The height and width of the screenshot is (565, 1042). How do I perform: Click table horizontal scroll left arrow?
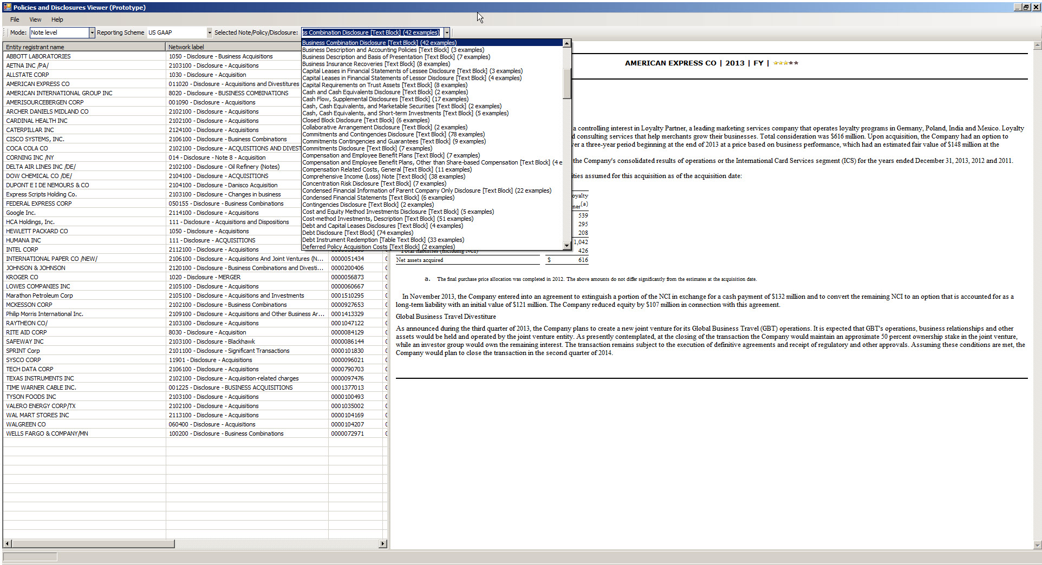point(7,543)
